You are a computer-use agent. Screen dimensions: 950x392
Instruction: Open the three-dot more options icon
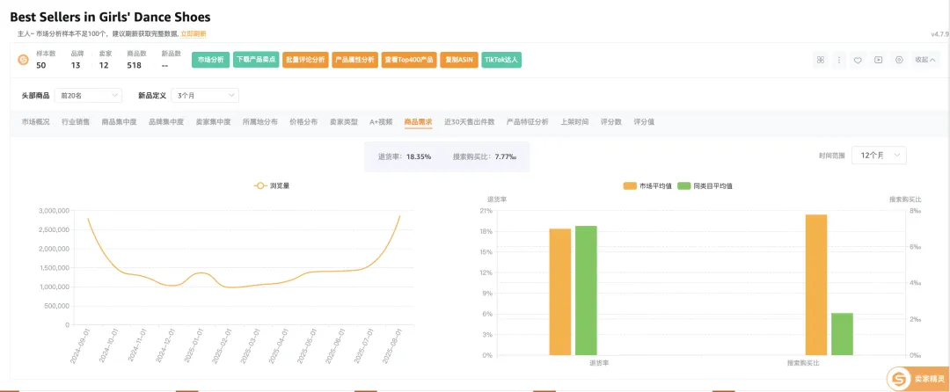click(839, 60)
